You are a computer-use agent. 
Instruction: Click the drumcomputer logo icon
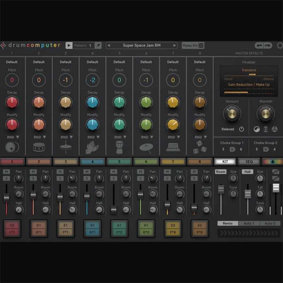click(x=3, y=45)
